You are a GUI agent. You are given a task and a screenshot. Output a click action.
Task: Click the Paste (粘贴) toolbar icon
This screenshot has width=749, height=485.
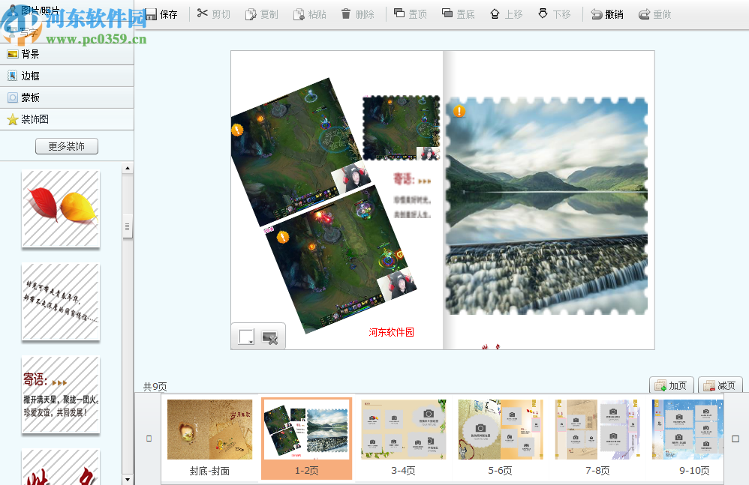point(299,14)
